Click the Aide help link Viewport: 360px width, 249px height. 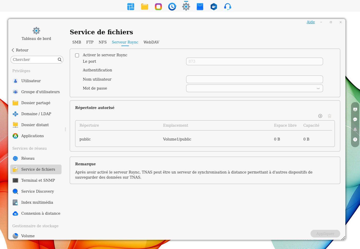tap(311, 22)
